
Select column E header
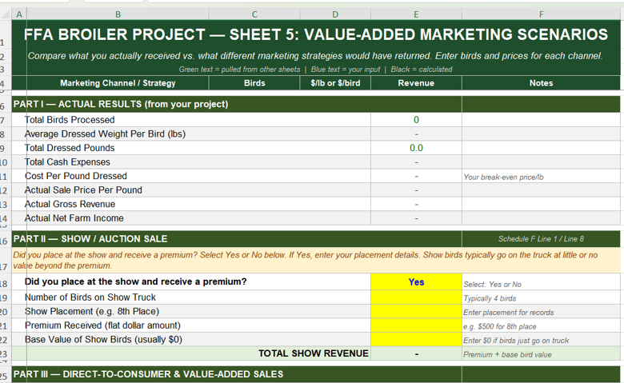click(x=416, y=14)
